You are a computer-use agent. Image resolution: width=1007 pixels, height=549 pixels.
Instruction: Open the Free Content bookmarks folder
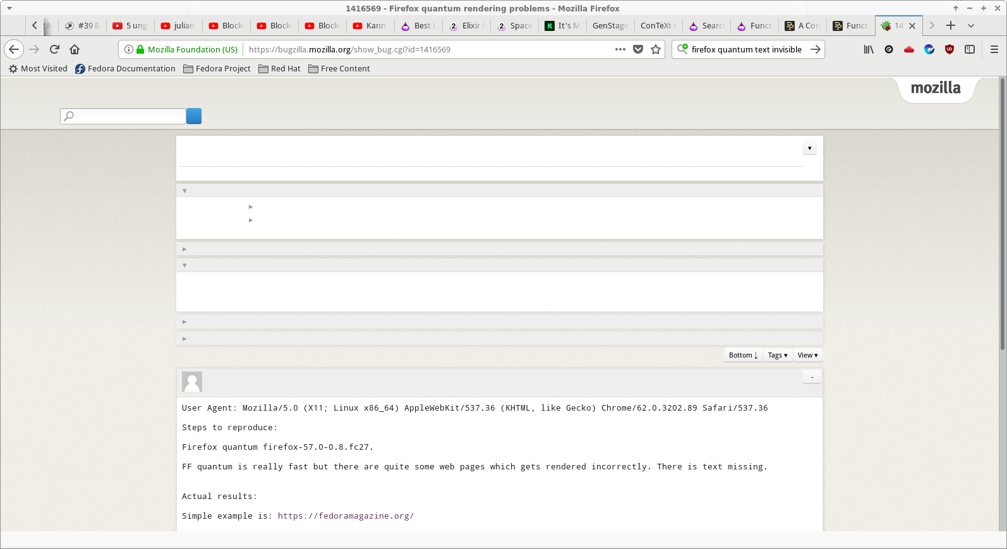(339, 68)
